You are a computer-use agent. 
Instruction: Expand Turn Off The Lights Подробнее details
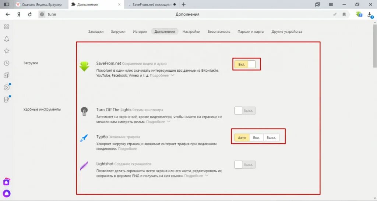pyautogui.click(x=158, y=122)
